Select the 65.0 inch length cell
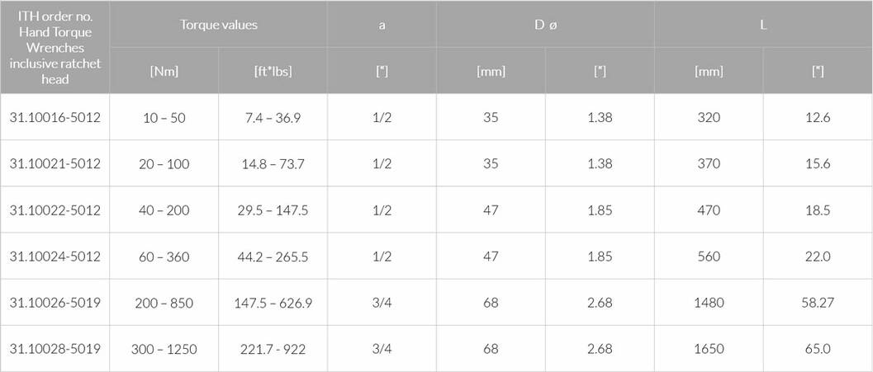 coord(818,349)
